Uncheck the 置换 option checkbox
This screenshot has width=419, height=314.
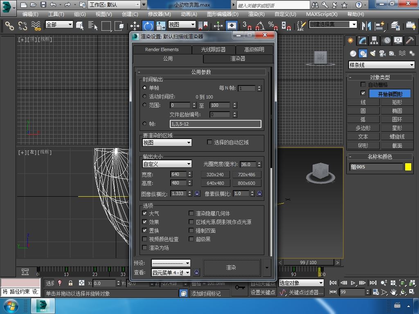144,230
